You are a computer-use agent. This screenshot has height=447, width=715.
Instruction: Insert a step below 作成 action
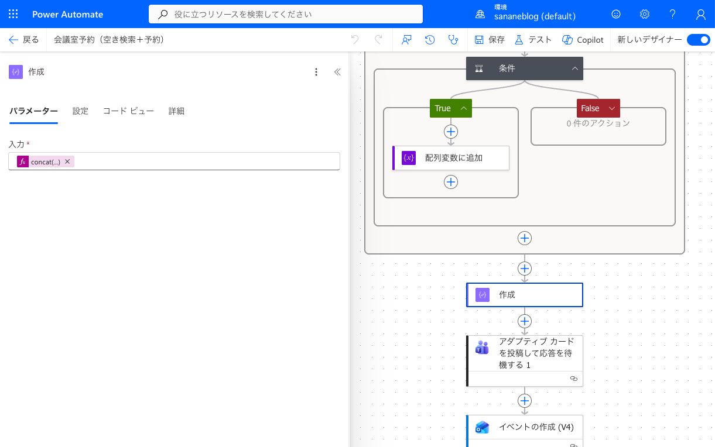[x=525, y=321]
